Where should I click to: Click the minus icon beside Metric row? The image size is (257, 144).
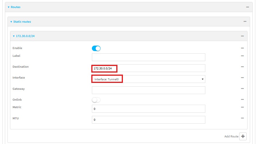(242, 107)
